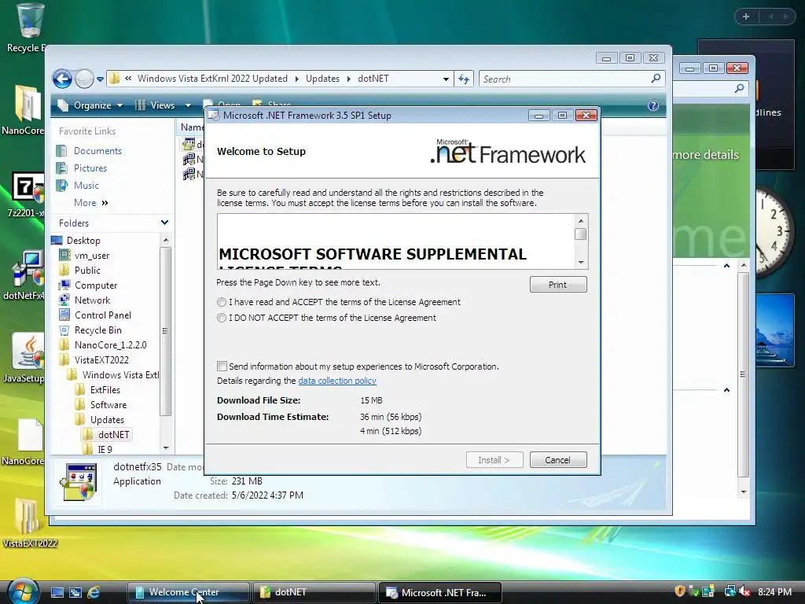
Task: Open the Documents favorite link
Action: click(x=97, y=151)
